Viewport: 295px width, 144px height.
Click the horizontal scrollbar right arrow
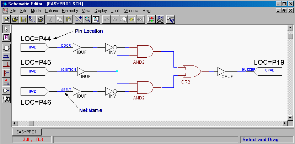coord(285,123)
